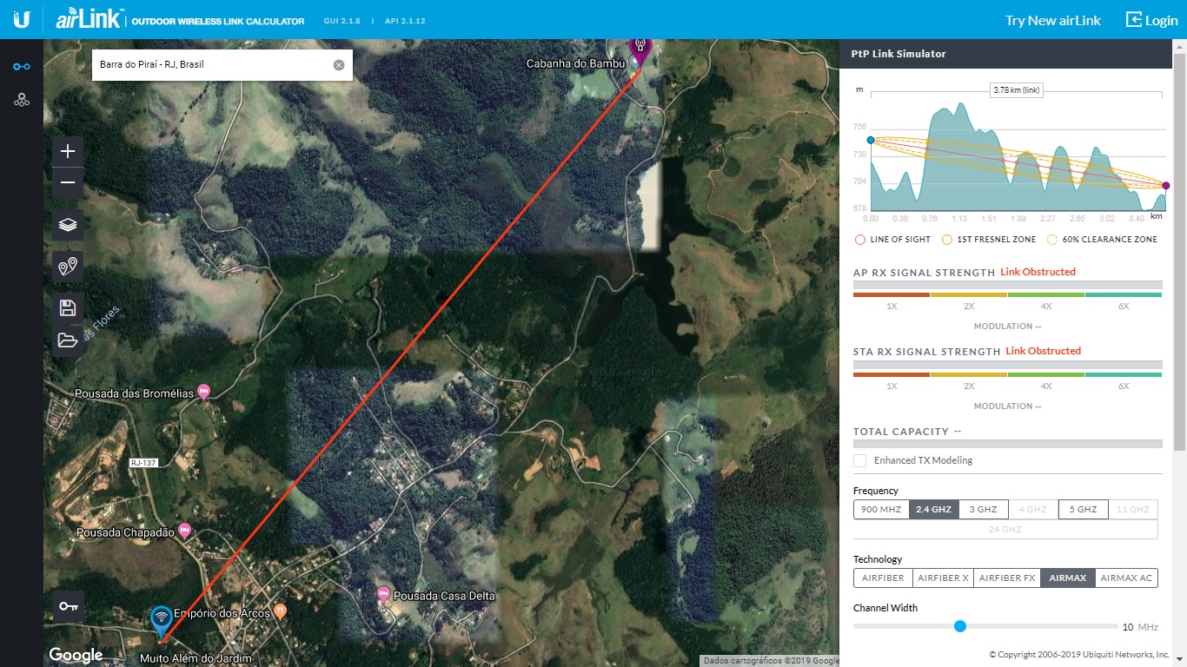Screen dimensions: 1187x667
Task: Choose the AIRMAX AC technology tab
Action: 1127,578
